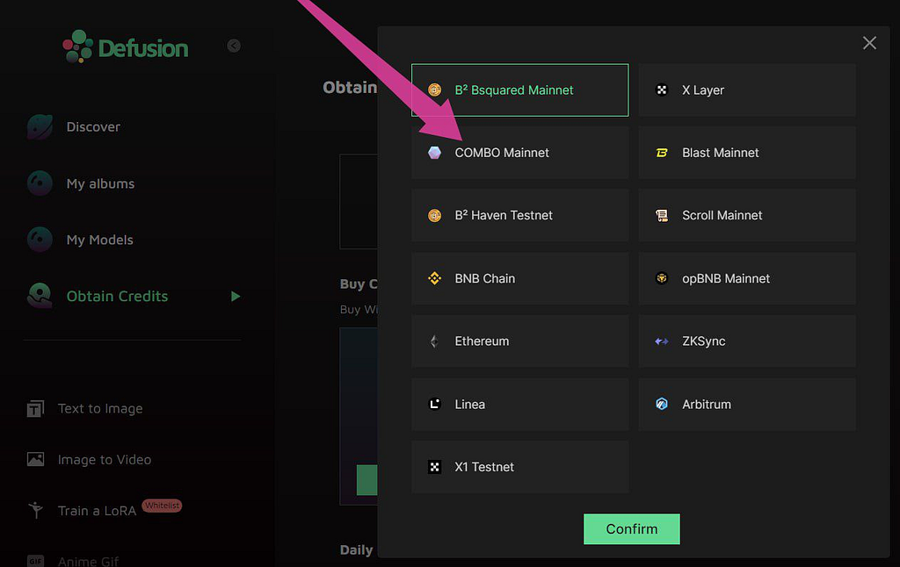The height and width of the screenshot is (567, 900).
Task: Open My Models in the sidebar
Action: pos(100,240)
